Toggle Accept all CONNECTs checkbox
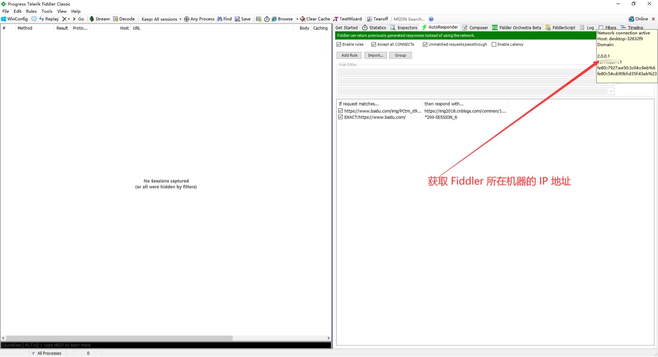The image size is (658, 357). [374, 44]
